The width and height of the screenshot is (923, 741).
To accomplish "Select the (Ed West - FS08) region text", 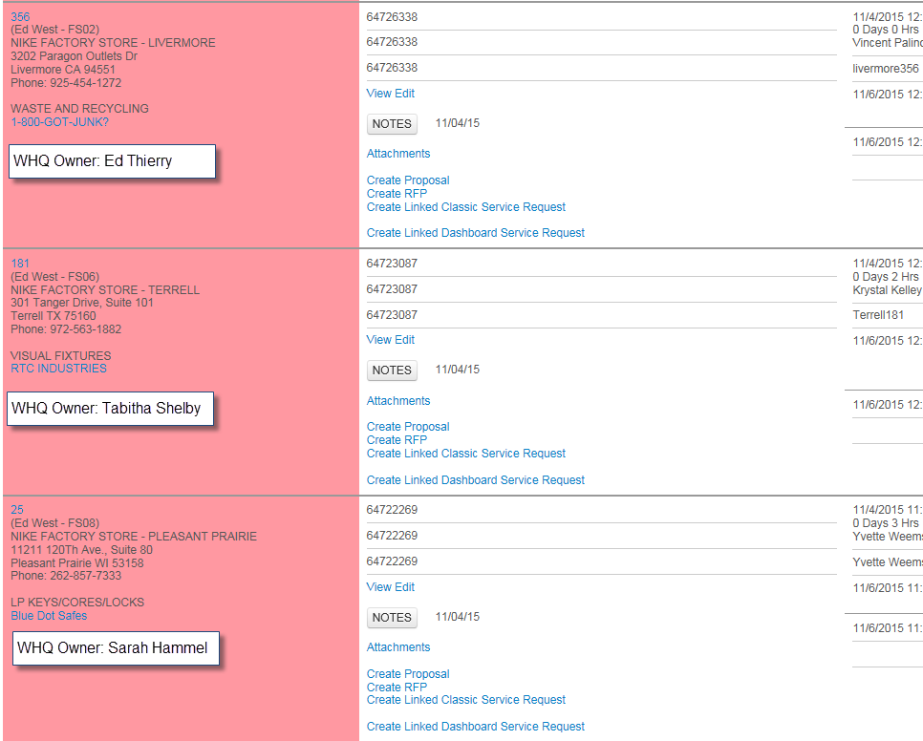I will tap(54, 523).
